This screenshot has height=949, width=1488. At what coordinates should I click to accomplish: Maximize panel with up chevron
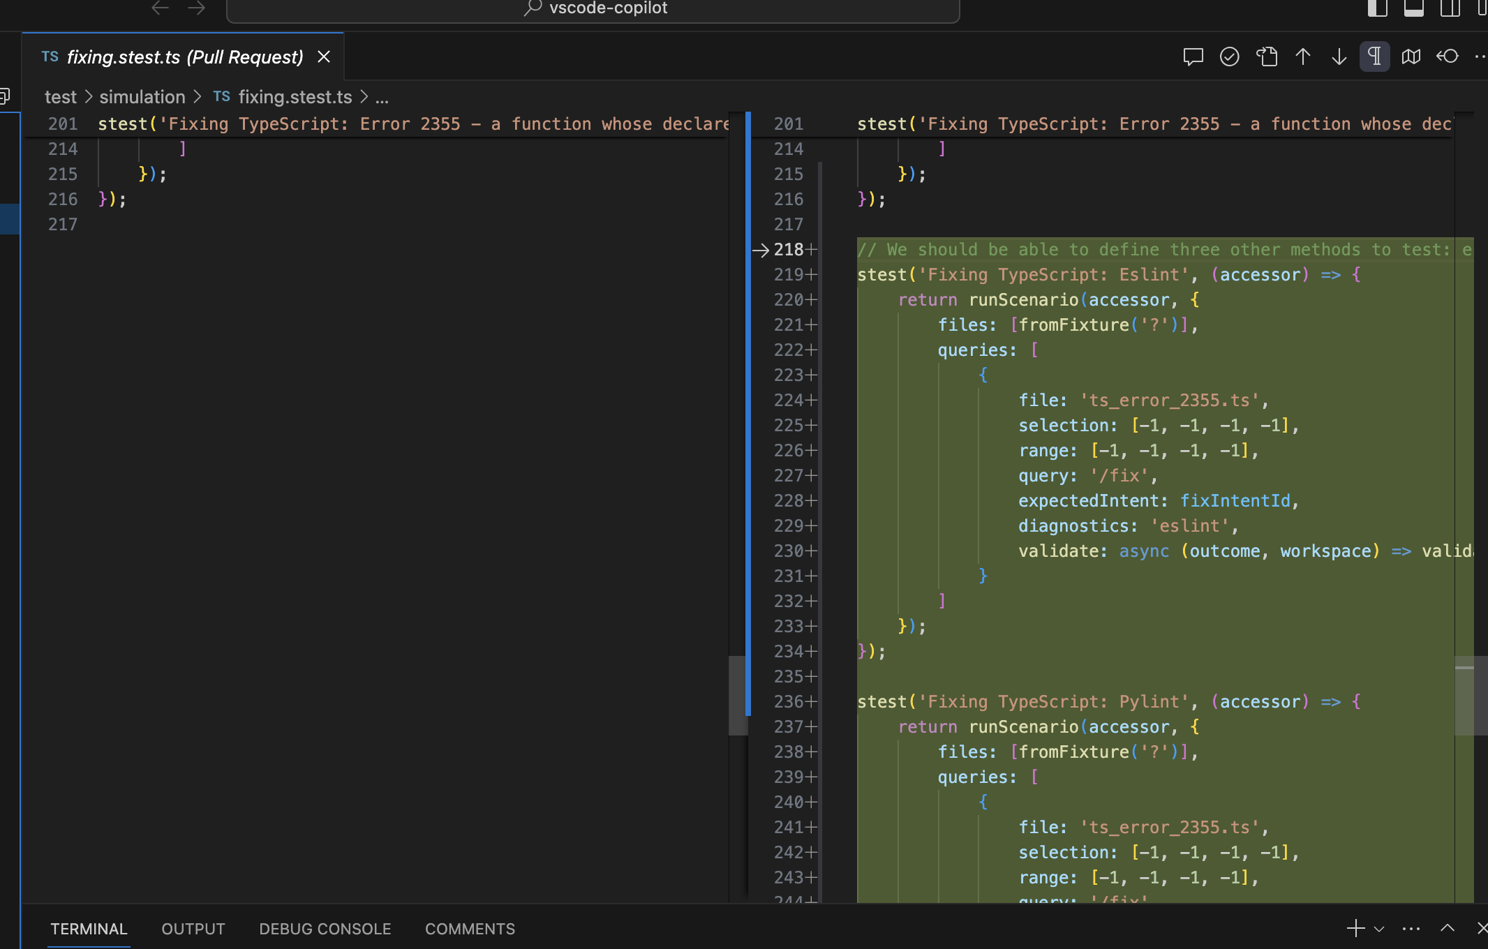[1448, 929]
